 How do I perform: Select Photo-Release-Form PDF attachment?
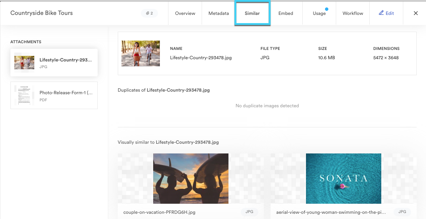[x=54, y=95]
